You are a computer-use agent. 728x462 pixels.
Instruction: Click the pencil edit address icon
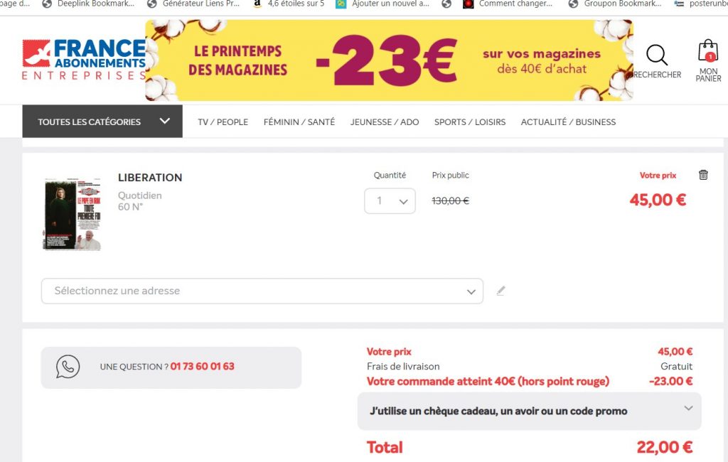tap(500, 291)
